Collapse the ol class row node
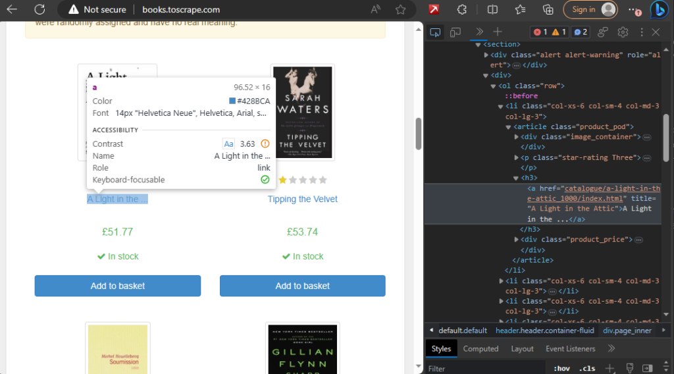 click(x=494, y=86)
